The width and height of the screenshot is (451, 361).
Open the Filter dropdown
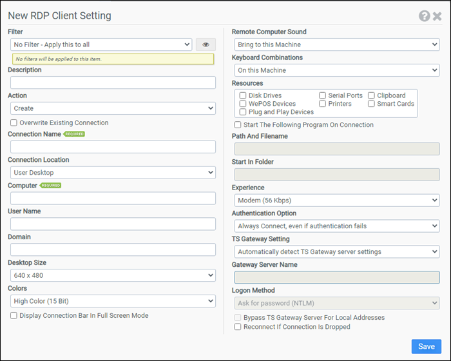click(102, 44)
